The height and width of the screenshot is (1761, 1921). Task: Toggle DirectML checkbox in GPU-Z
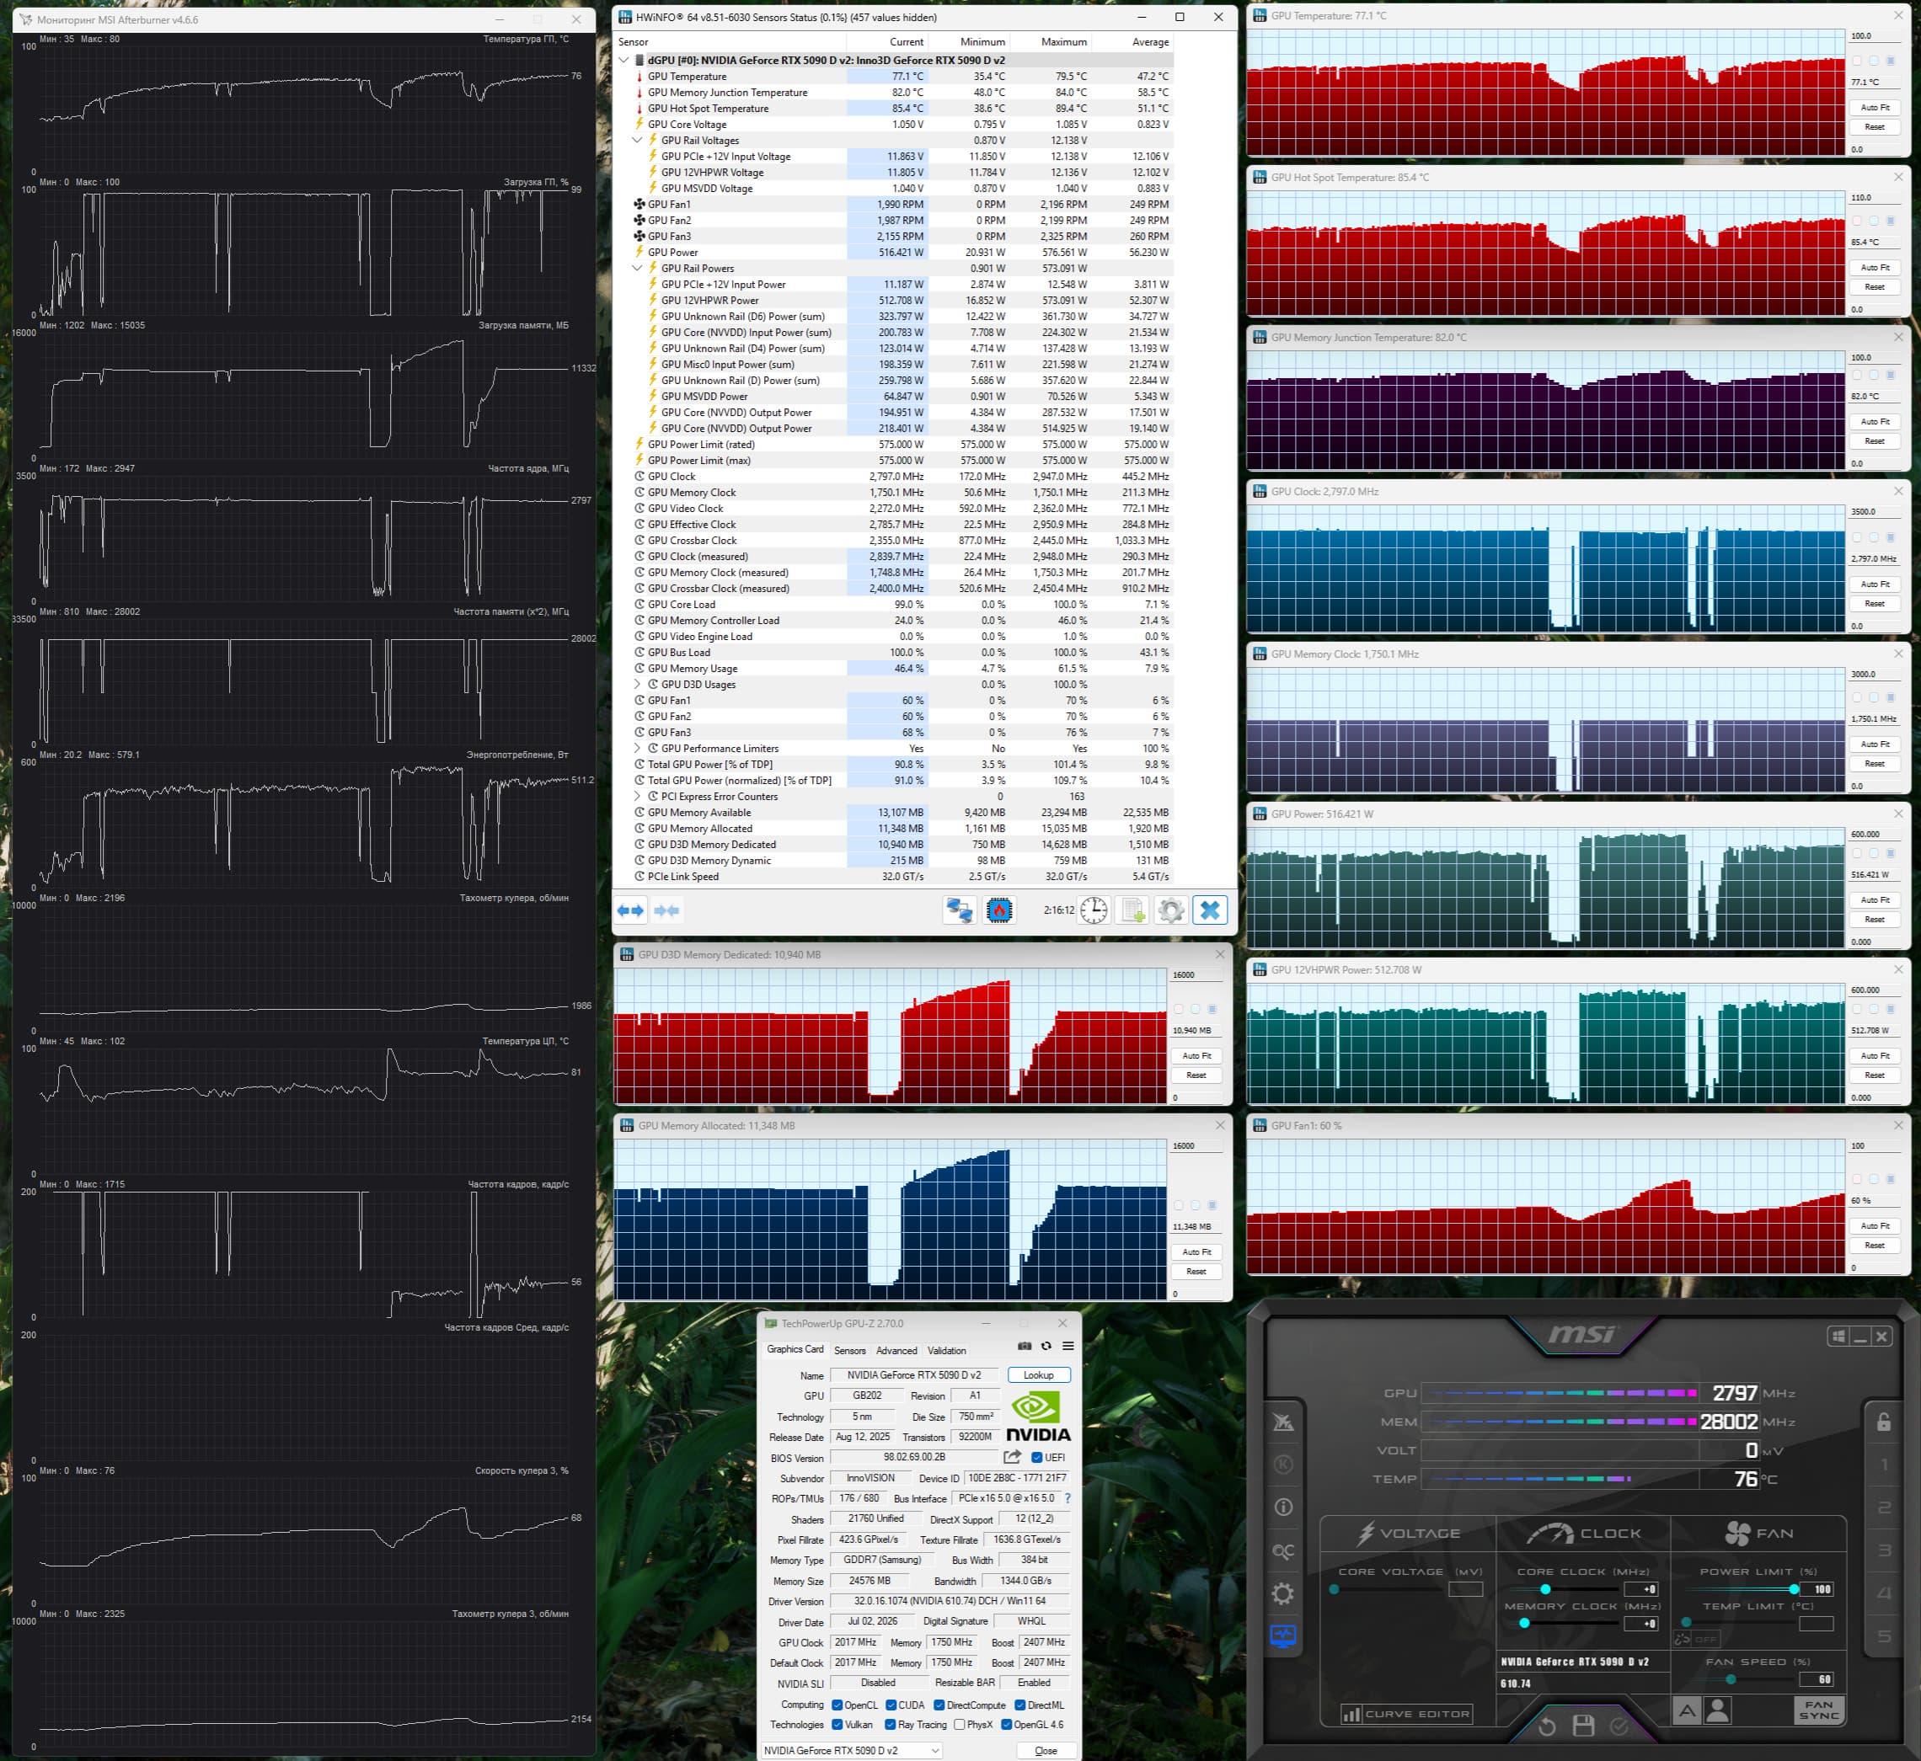(x=1019, y=1705)
